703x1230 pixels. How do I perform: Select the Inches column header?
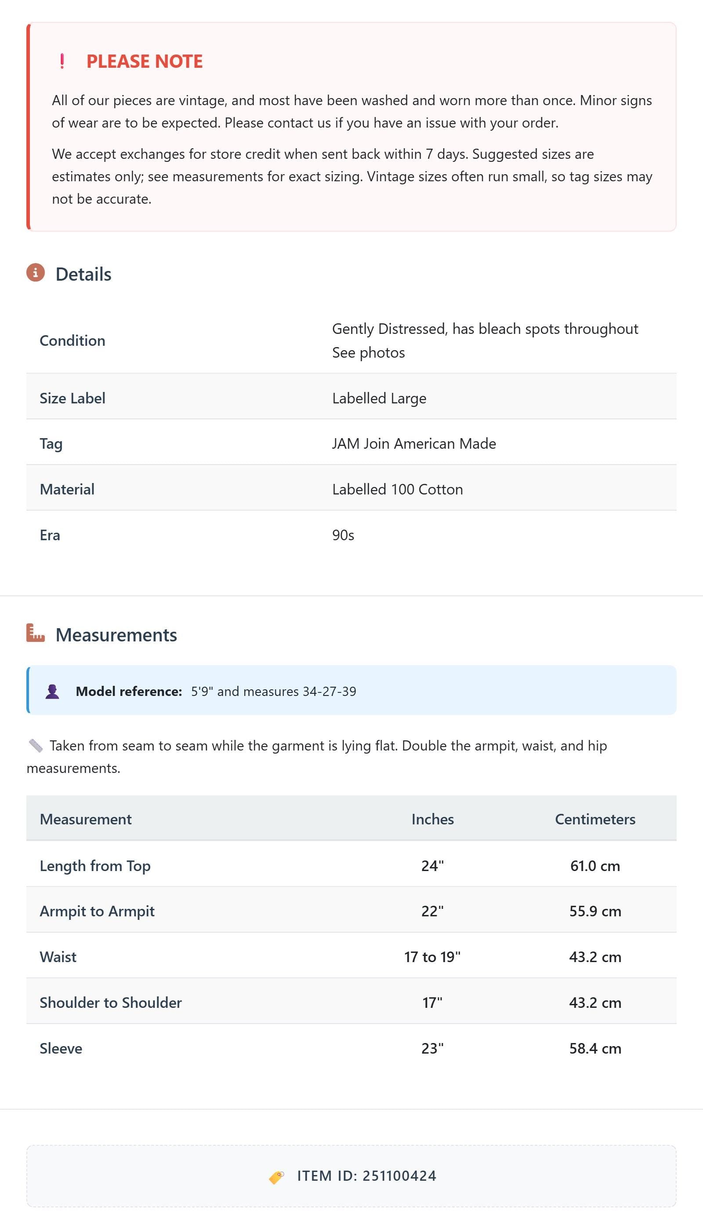[x=433, y=819]
